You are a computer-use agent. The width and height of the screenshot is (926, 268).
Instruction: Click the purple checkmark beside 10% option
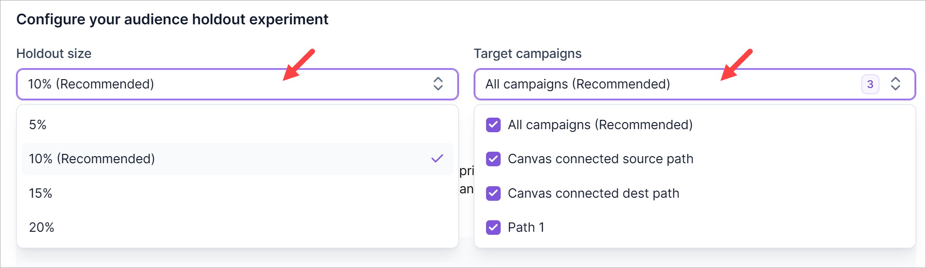437,158
